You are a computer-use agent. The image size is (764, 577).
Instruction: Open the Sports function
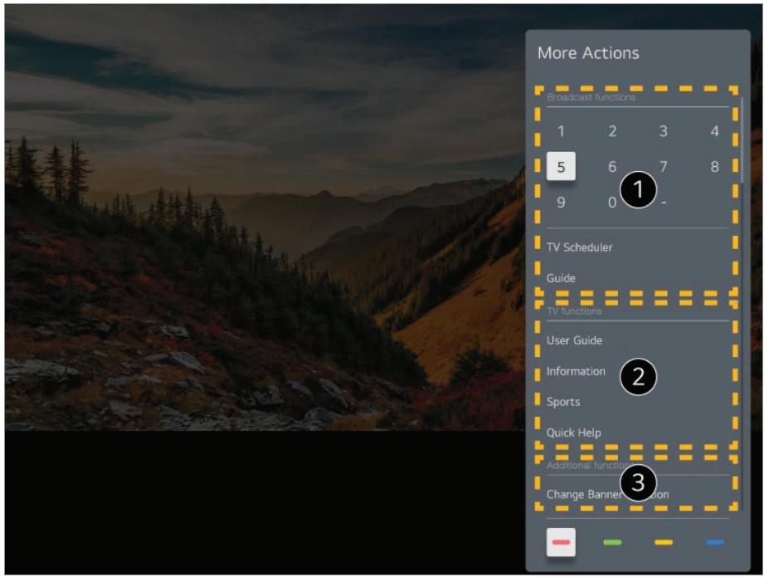tap(563, 402)
